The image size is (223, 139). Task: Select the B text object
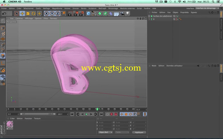(x=154, y=19)
